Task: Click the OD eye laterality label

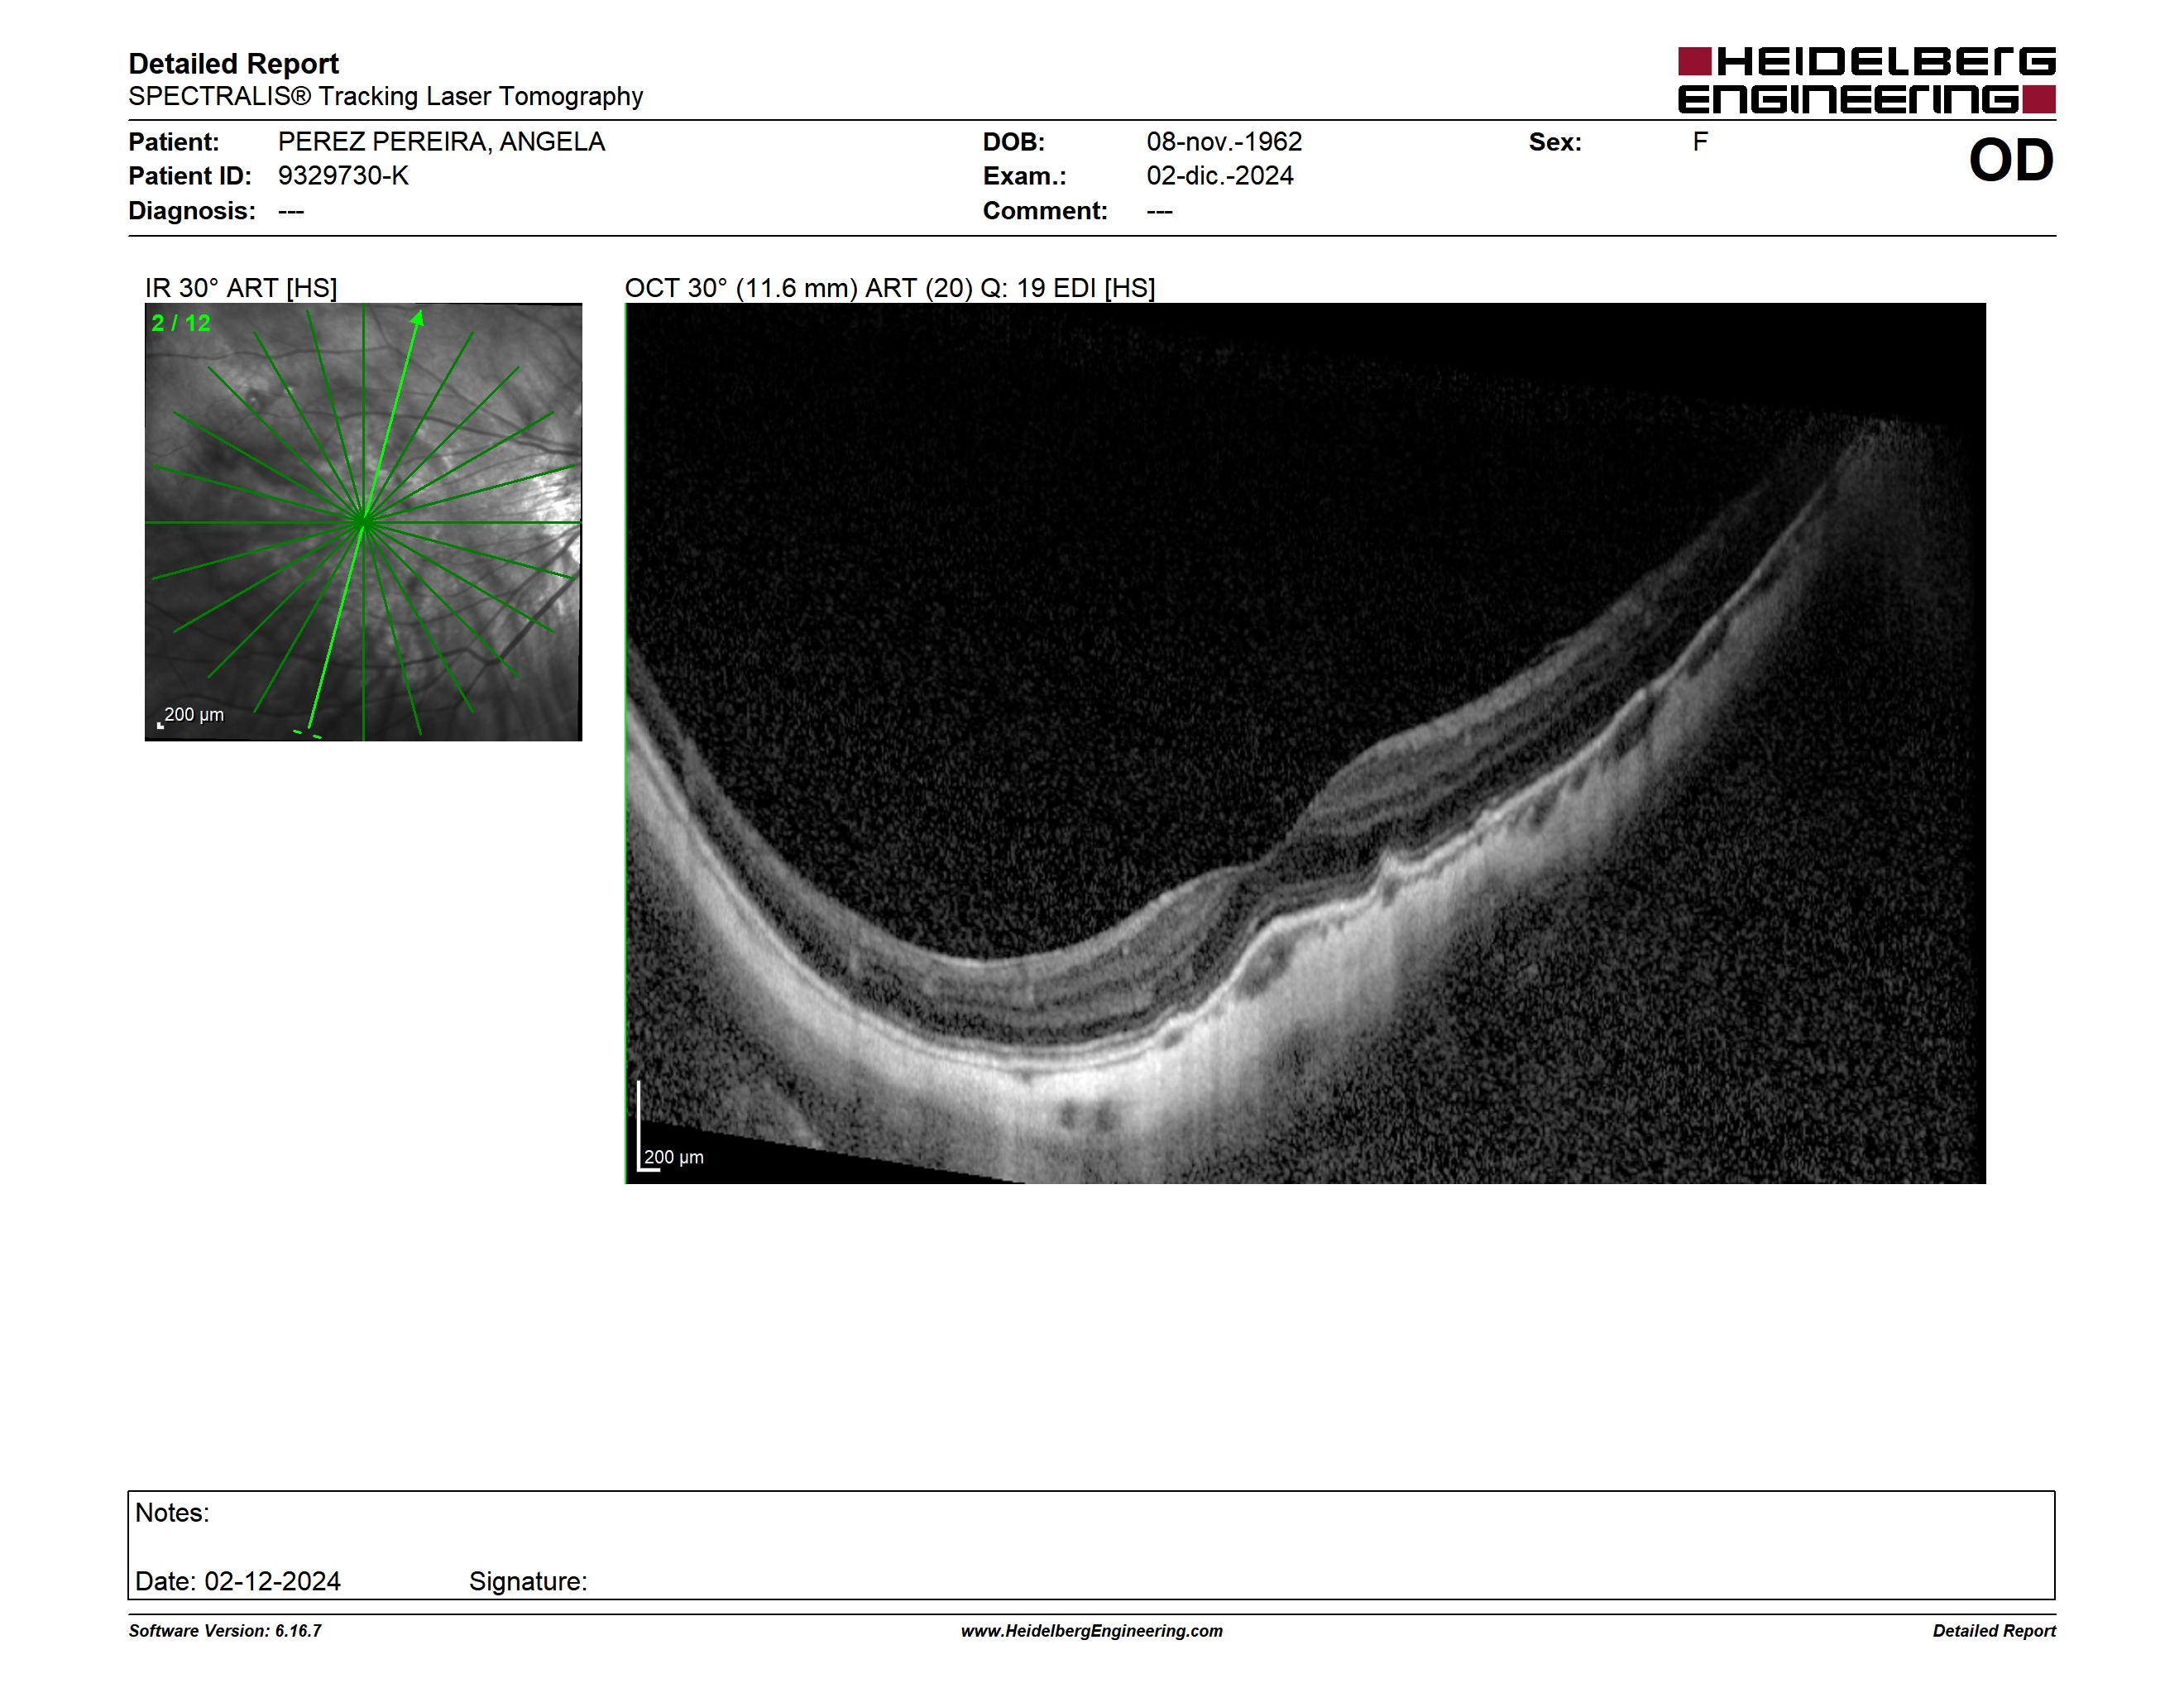Action: tap(2011, 160)
